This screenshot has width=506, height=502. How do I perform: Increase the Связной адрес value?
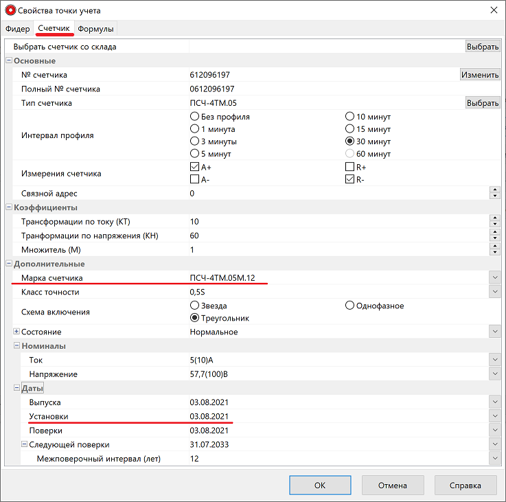494,190
